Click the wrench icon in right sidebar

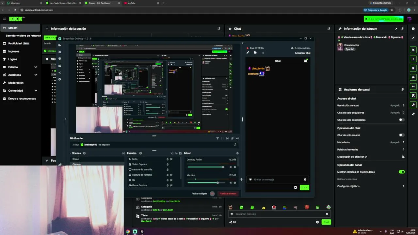pos(413,105)
